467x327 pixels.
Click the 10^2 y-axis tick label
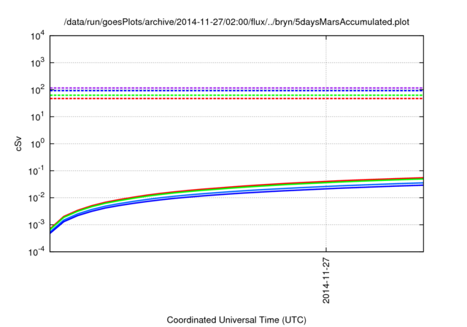tap(38, 90)
